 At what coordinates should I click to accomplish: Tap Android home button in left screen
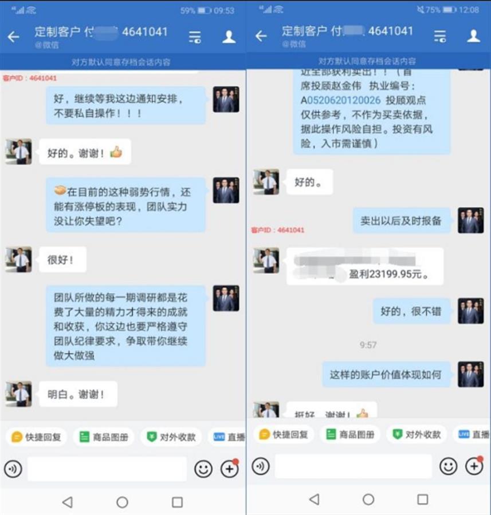click(x=123, y=502)
